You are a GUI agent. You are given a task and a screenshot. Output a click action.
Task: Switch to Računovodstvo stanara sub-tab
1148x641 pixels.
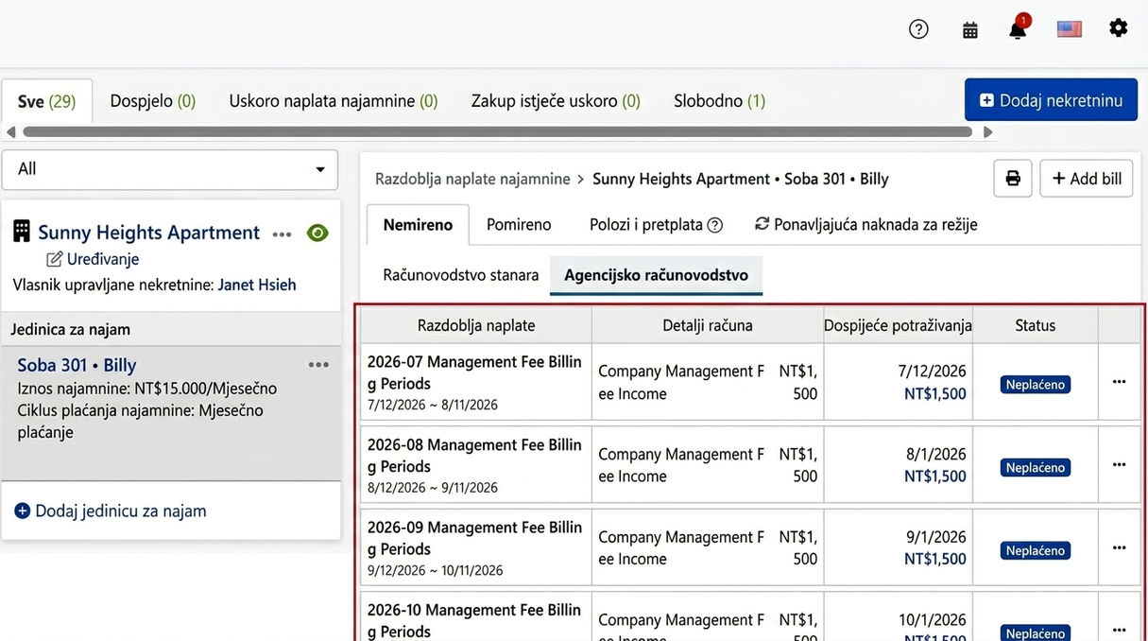(x=461, y=275)
